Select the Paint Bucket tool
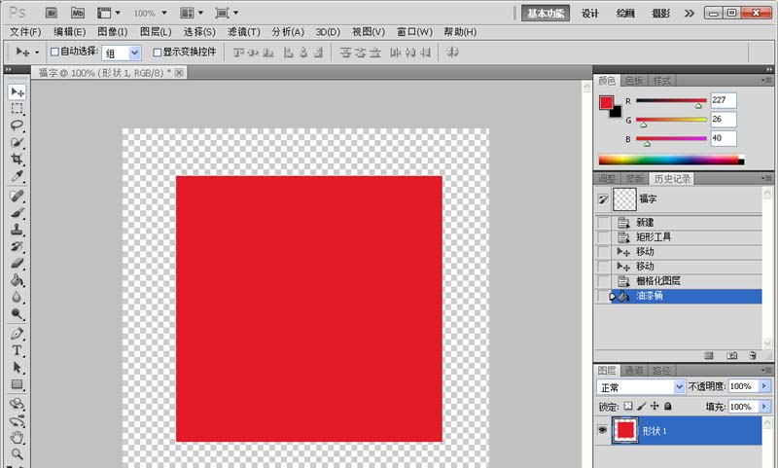This screenshot has height=468, width=778. click(17, 280)
